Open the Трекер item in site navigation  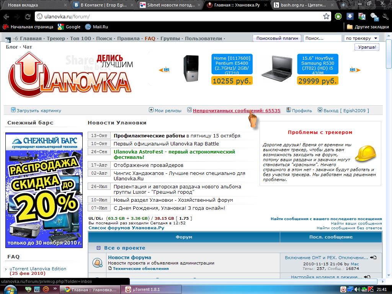click(56, 38)
